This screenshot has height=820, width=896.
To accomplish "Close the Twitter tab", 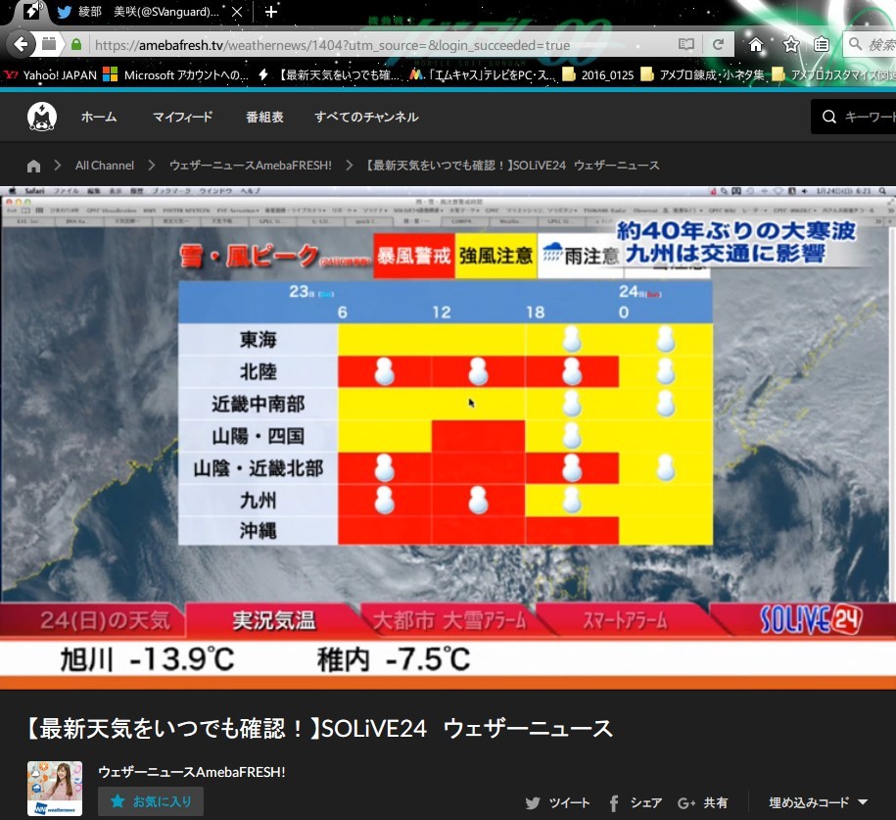I will tap(237, 12).
